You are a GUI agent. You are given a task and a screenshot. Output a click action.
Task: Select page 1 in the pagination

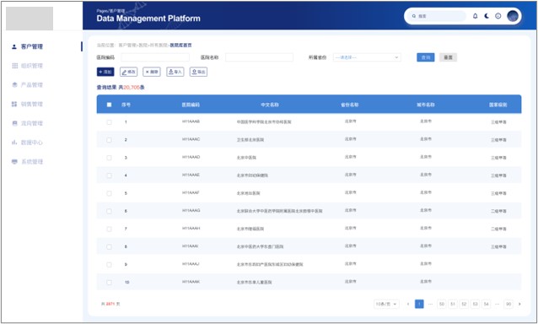tap(419, 304)
